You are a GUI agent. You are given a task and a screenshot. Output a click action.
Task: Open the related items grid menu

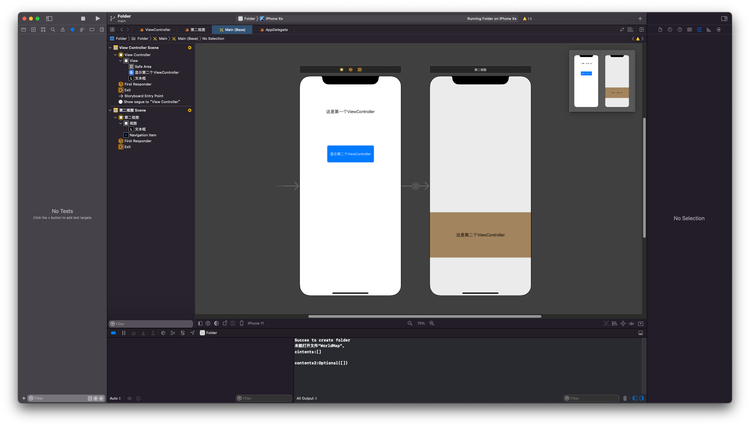click(112, 30)
